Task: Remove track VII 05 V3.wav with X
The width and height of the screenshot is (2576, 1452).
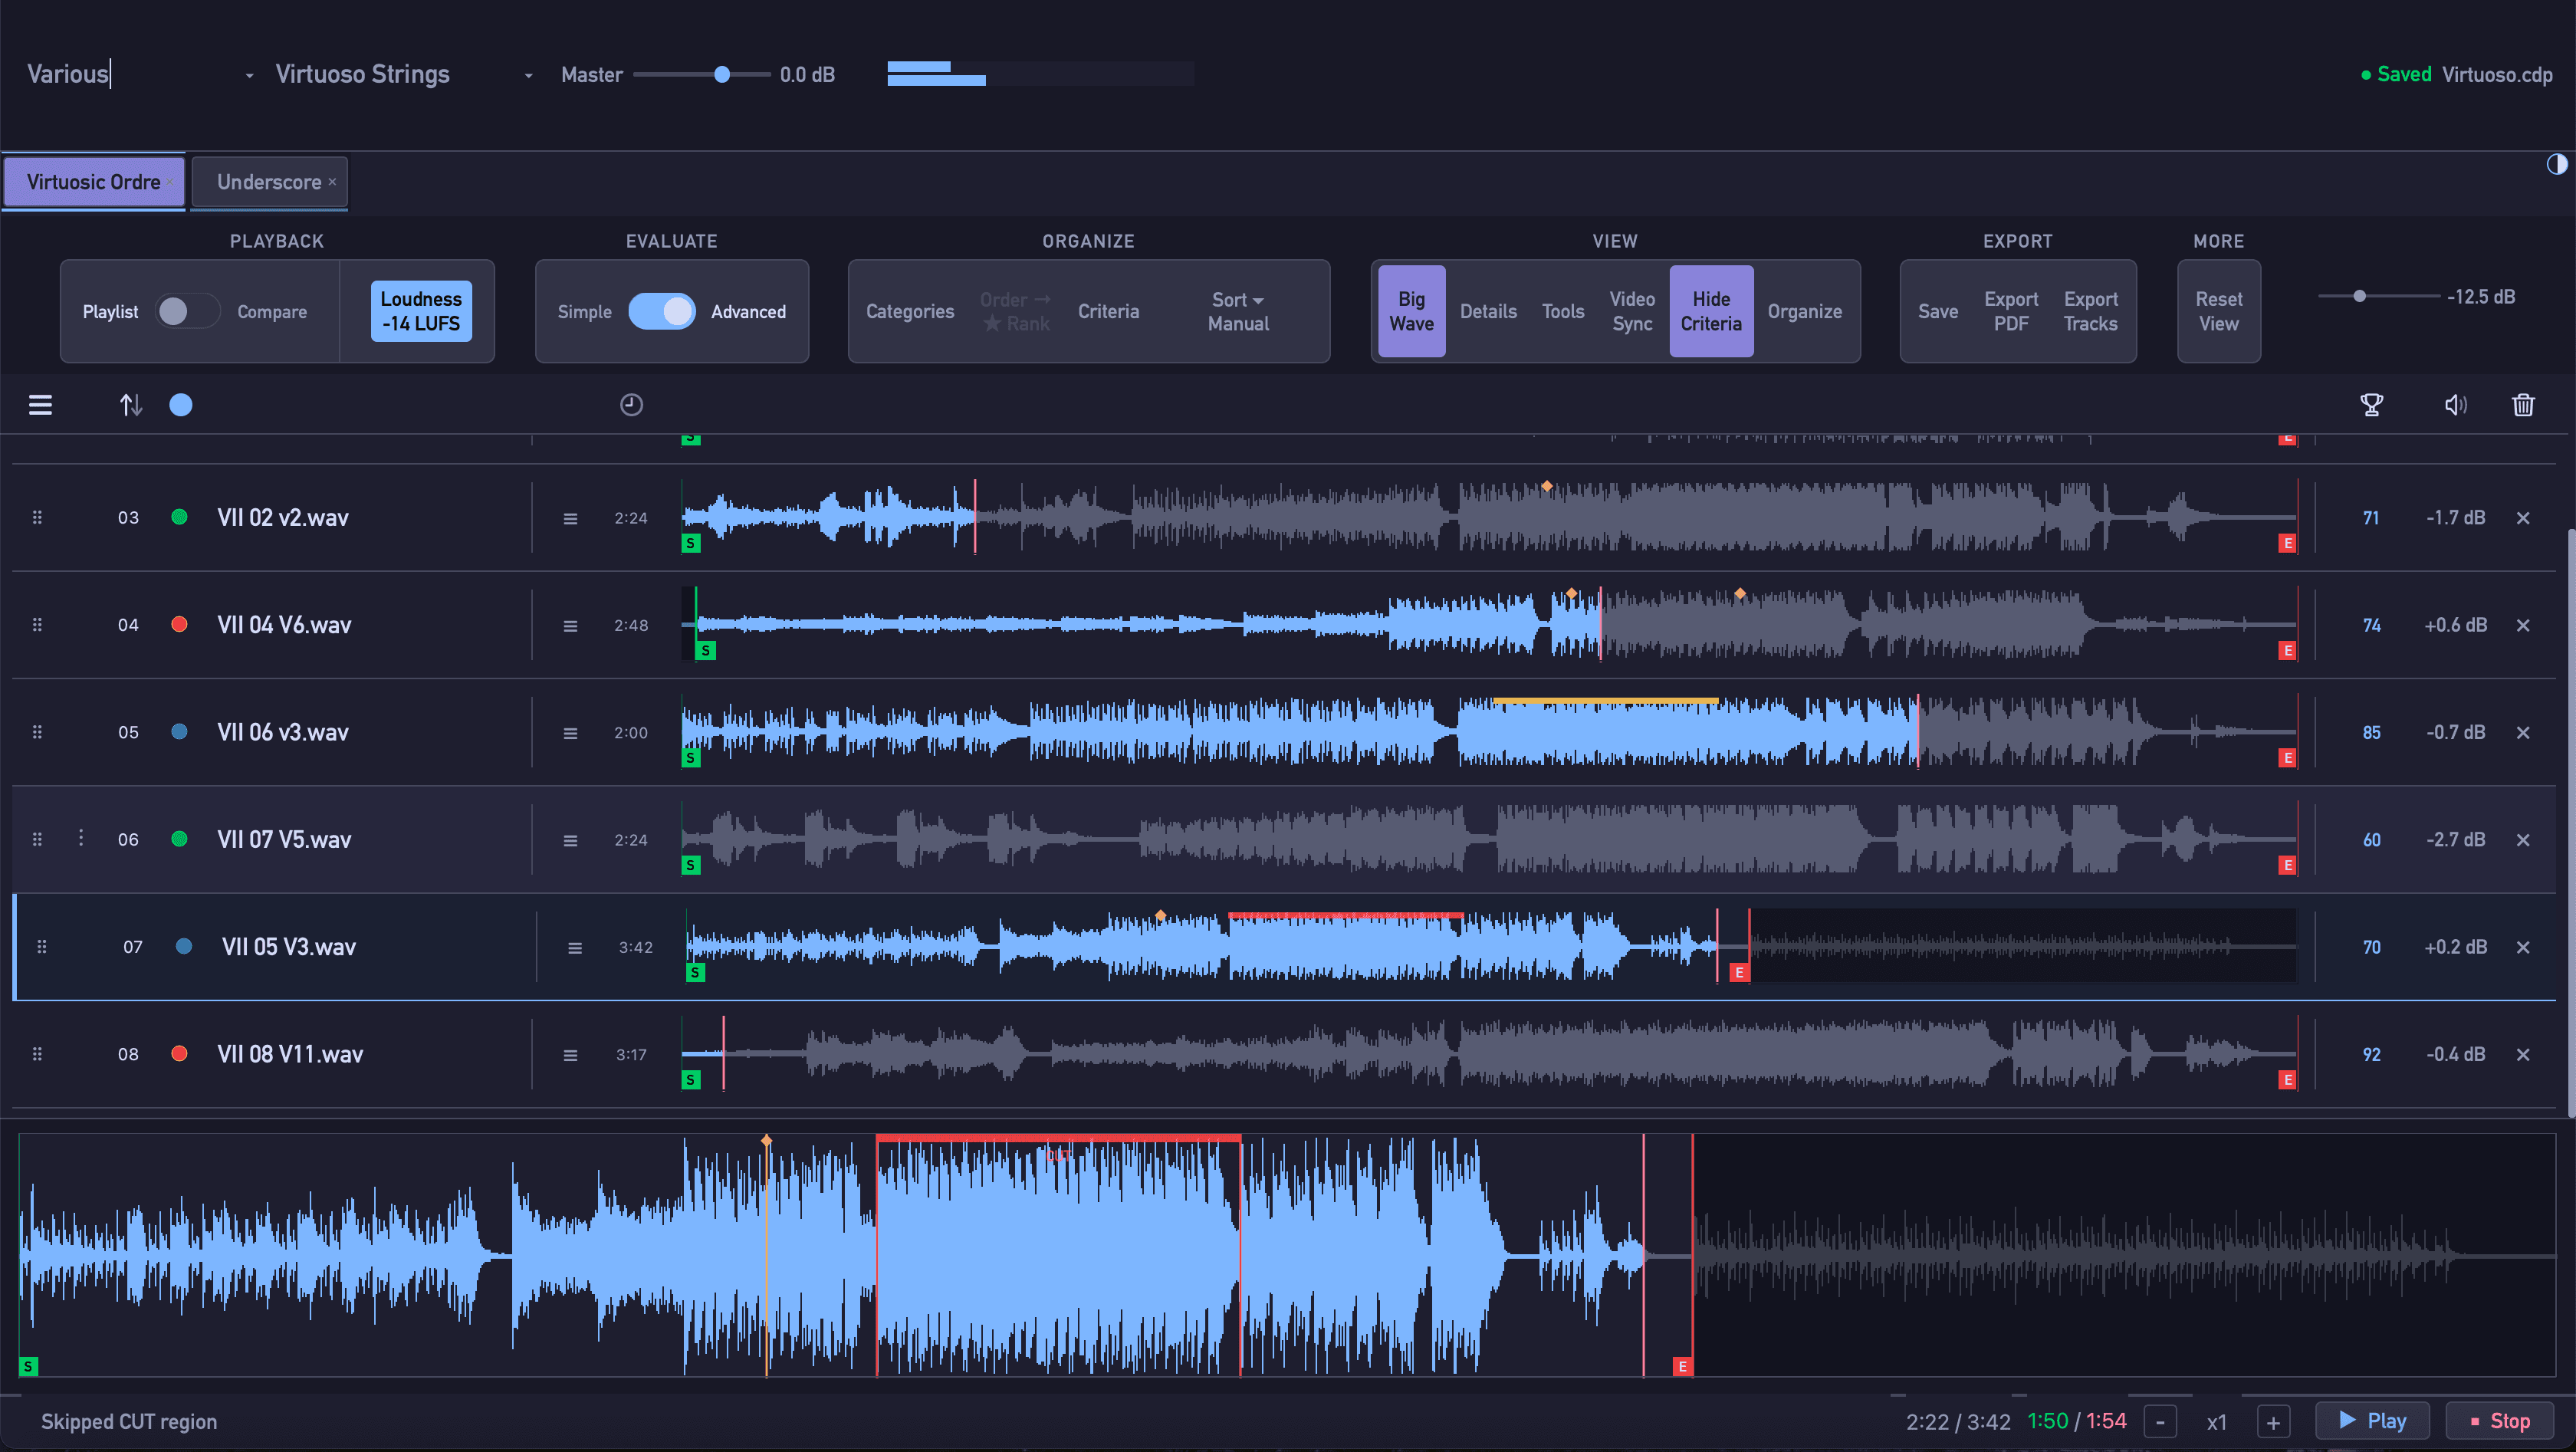Action: point(2523,947)
